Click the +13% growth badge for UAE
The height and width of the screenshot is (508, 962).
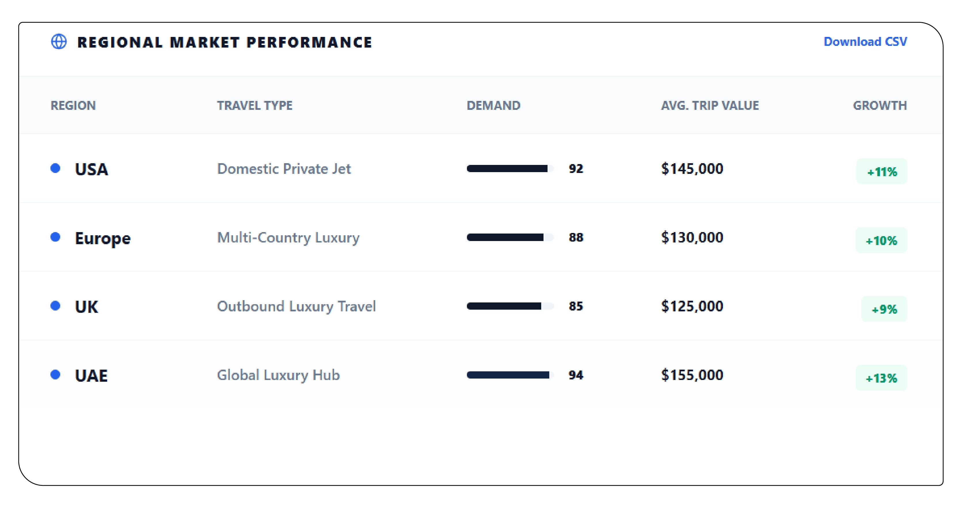(x=881, y=378)
